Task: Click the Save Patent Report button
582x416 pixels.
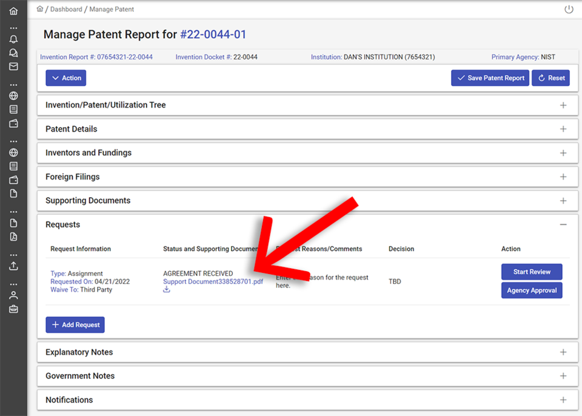Action: 490,78
